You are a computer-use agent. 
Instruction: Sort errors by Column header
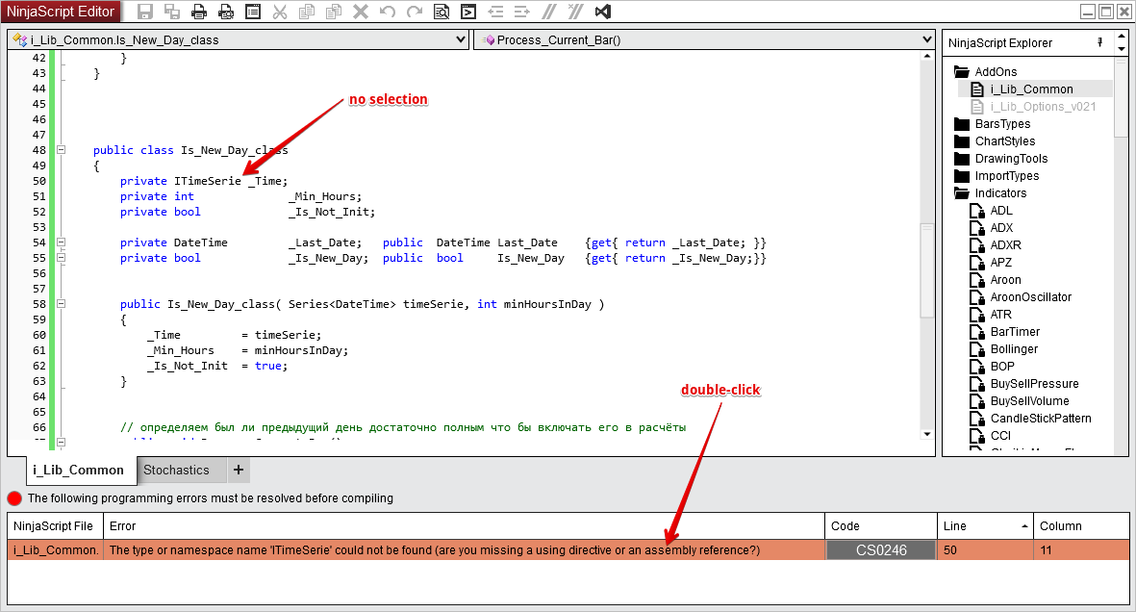1082,526
